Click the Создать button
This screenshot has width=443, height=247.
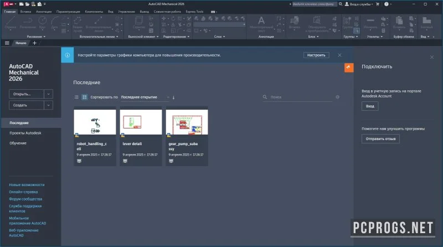coord(26,105)
